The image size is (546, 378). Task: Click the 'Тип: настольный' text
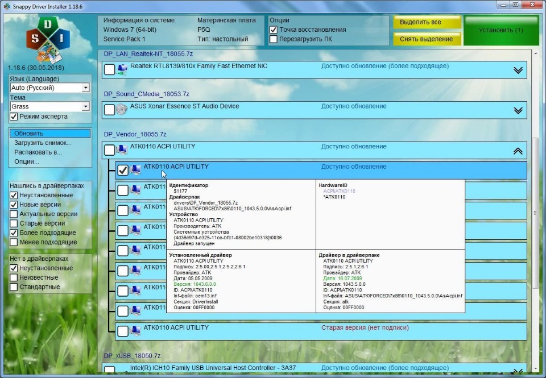click(x=223, y=39)
